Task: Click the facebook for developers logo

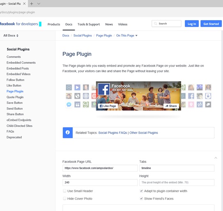Action: coord(21,24)
